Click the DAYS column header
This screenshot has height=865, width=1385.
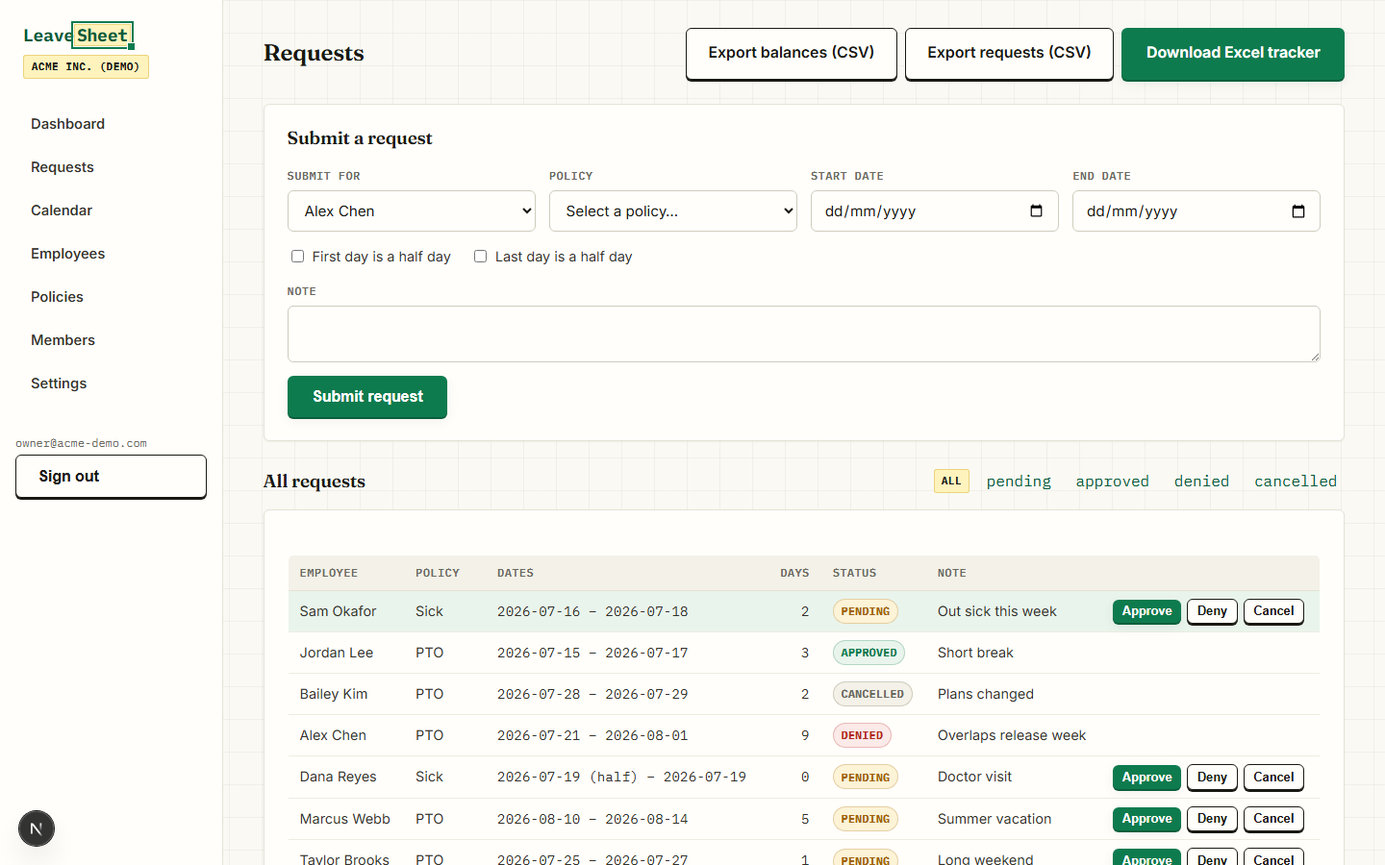[x=794, y=573]
